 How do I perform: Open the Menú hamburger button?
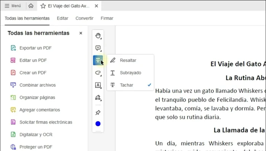pos(13,6)
